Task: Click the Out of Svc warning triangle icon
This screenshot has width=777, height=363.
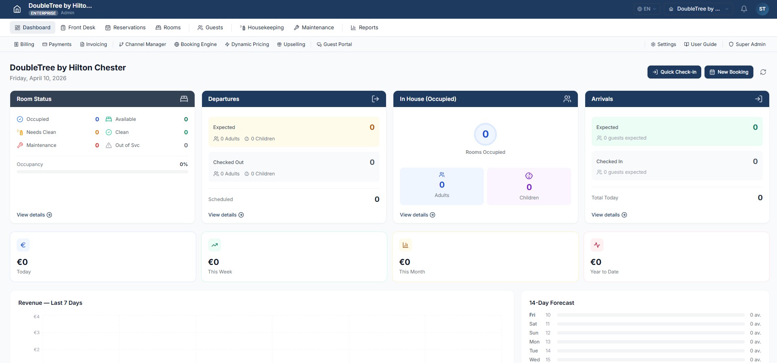Action: (x=109, y=145)
